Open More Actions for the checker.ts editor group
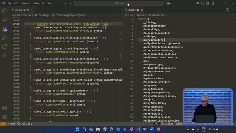Screen dimensions: 236x133 click(232, 10)
